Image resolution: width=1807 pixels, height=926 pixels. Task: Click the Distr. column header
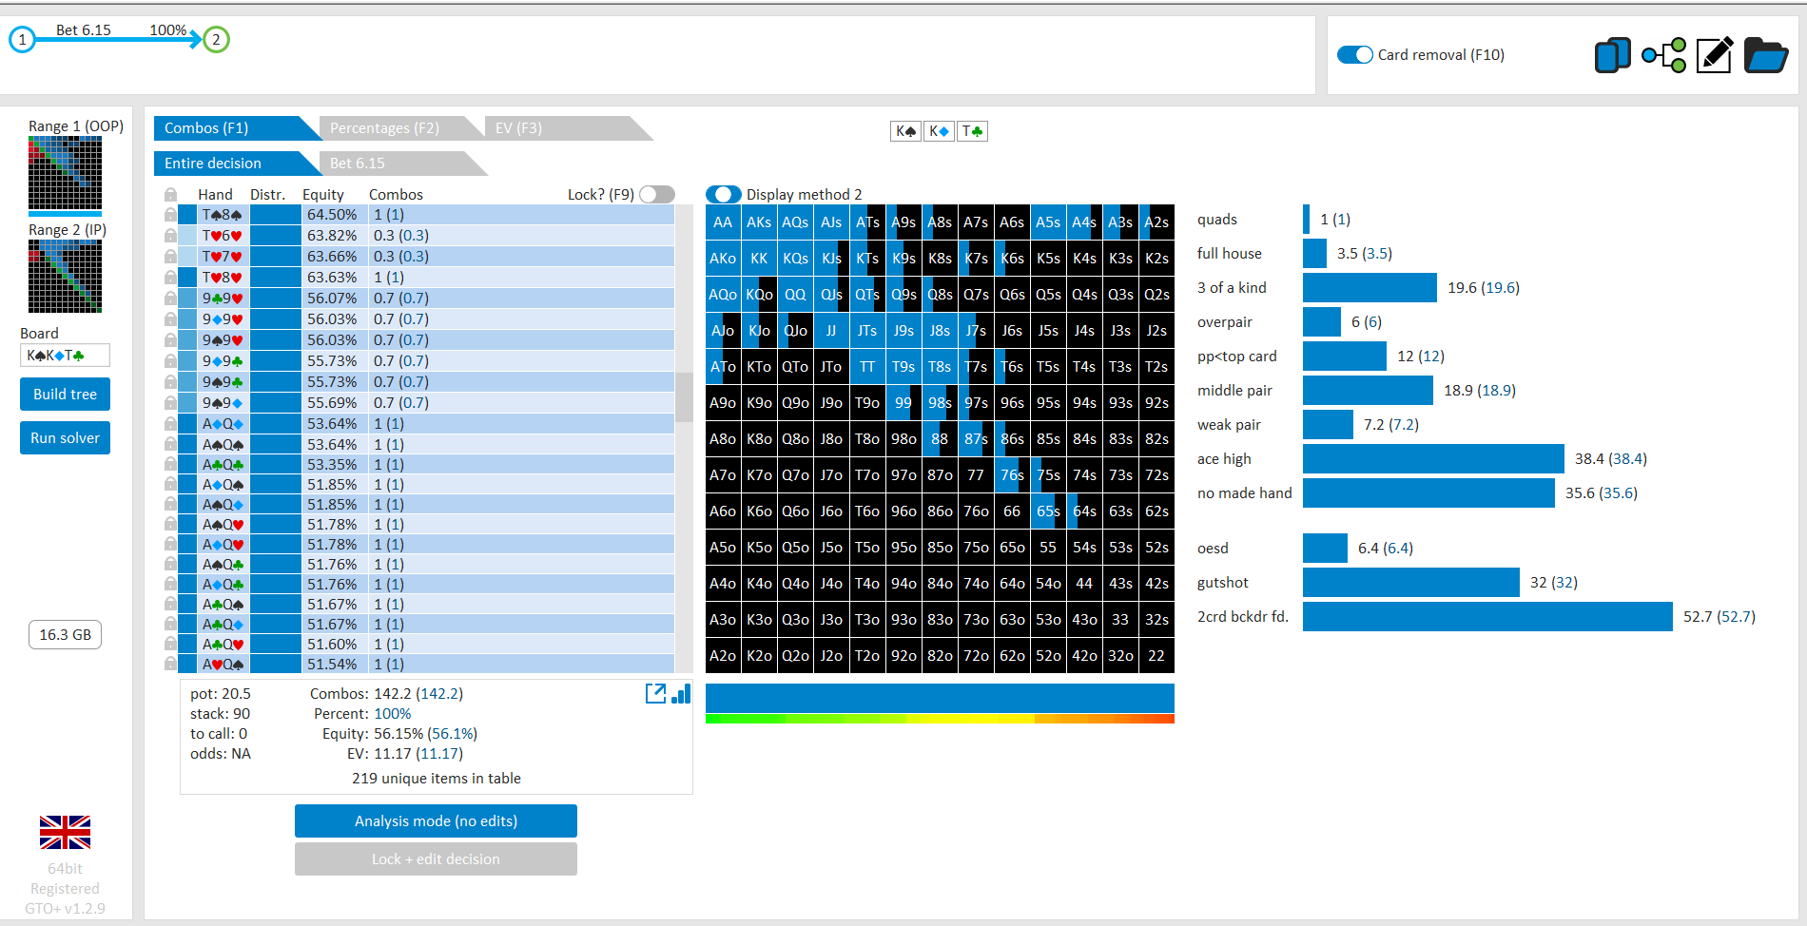(268, 194)
